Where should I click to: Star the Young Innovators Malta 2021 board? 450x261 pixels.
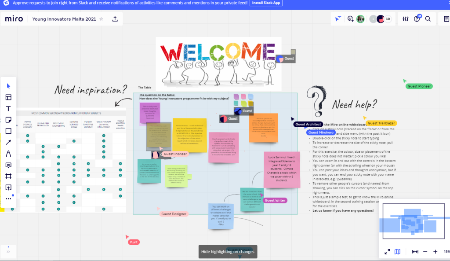pyautogui.click(x=101, y=19)
